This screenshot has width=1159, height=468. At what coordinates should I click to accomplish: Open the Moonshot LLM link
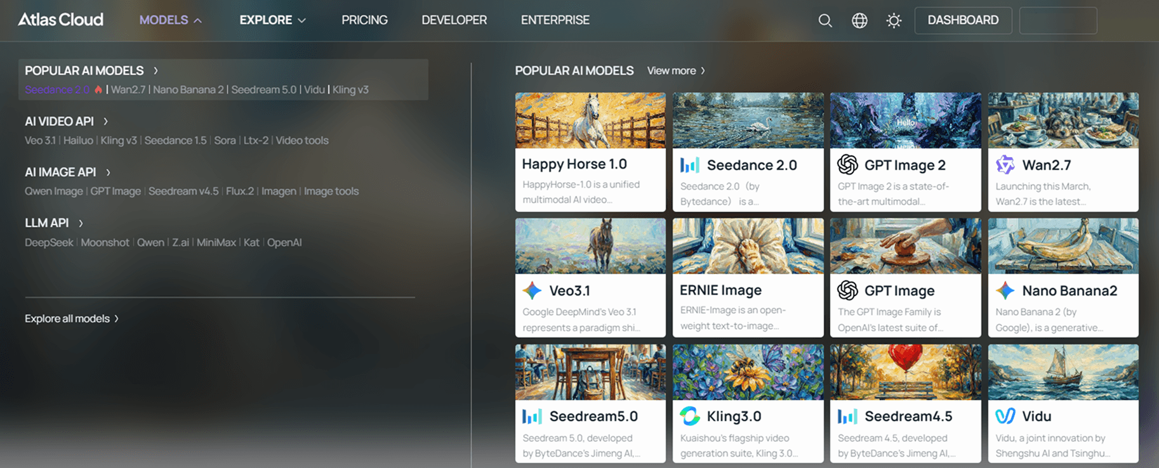105,242
